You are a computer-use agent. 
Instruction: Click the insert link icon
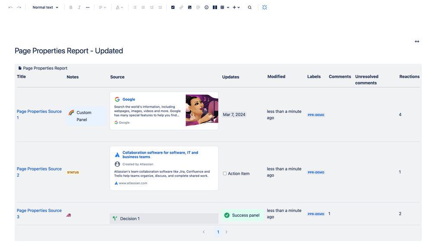[181, 7]
